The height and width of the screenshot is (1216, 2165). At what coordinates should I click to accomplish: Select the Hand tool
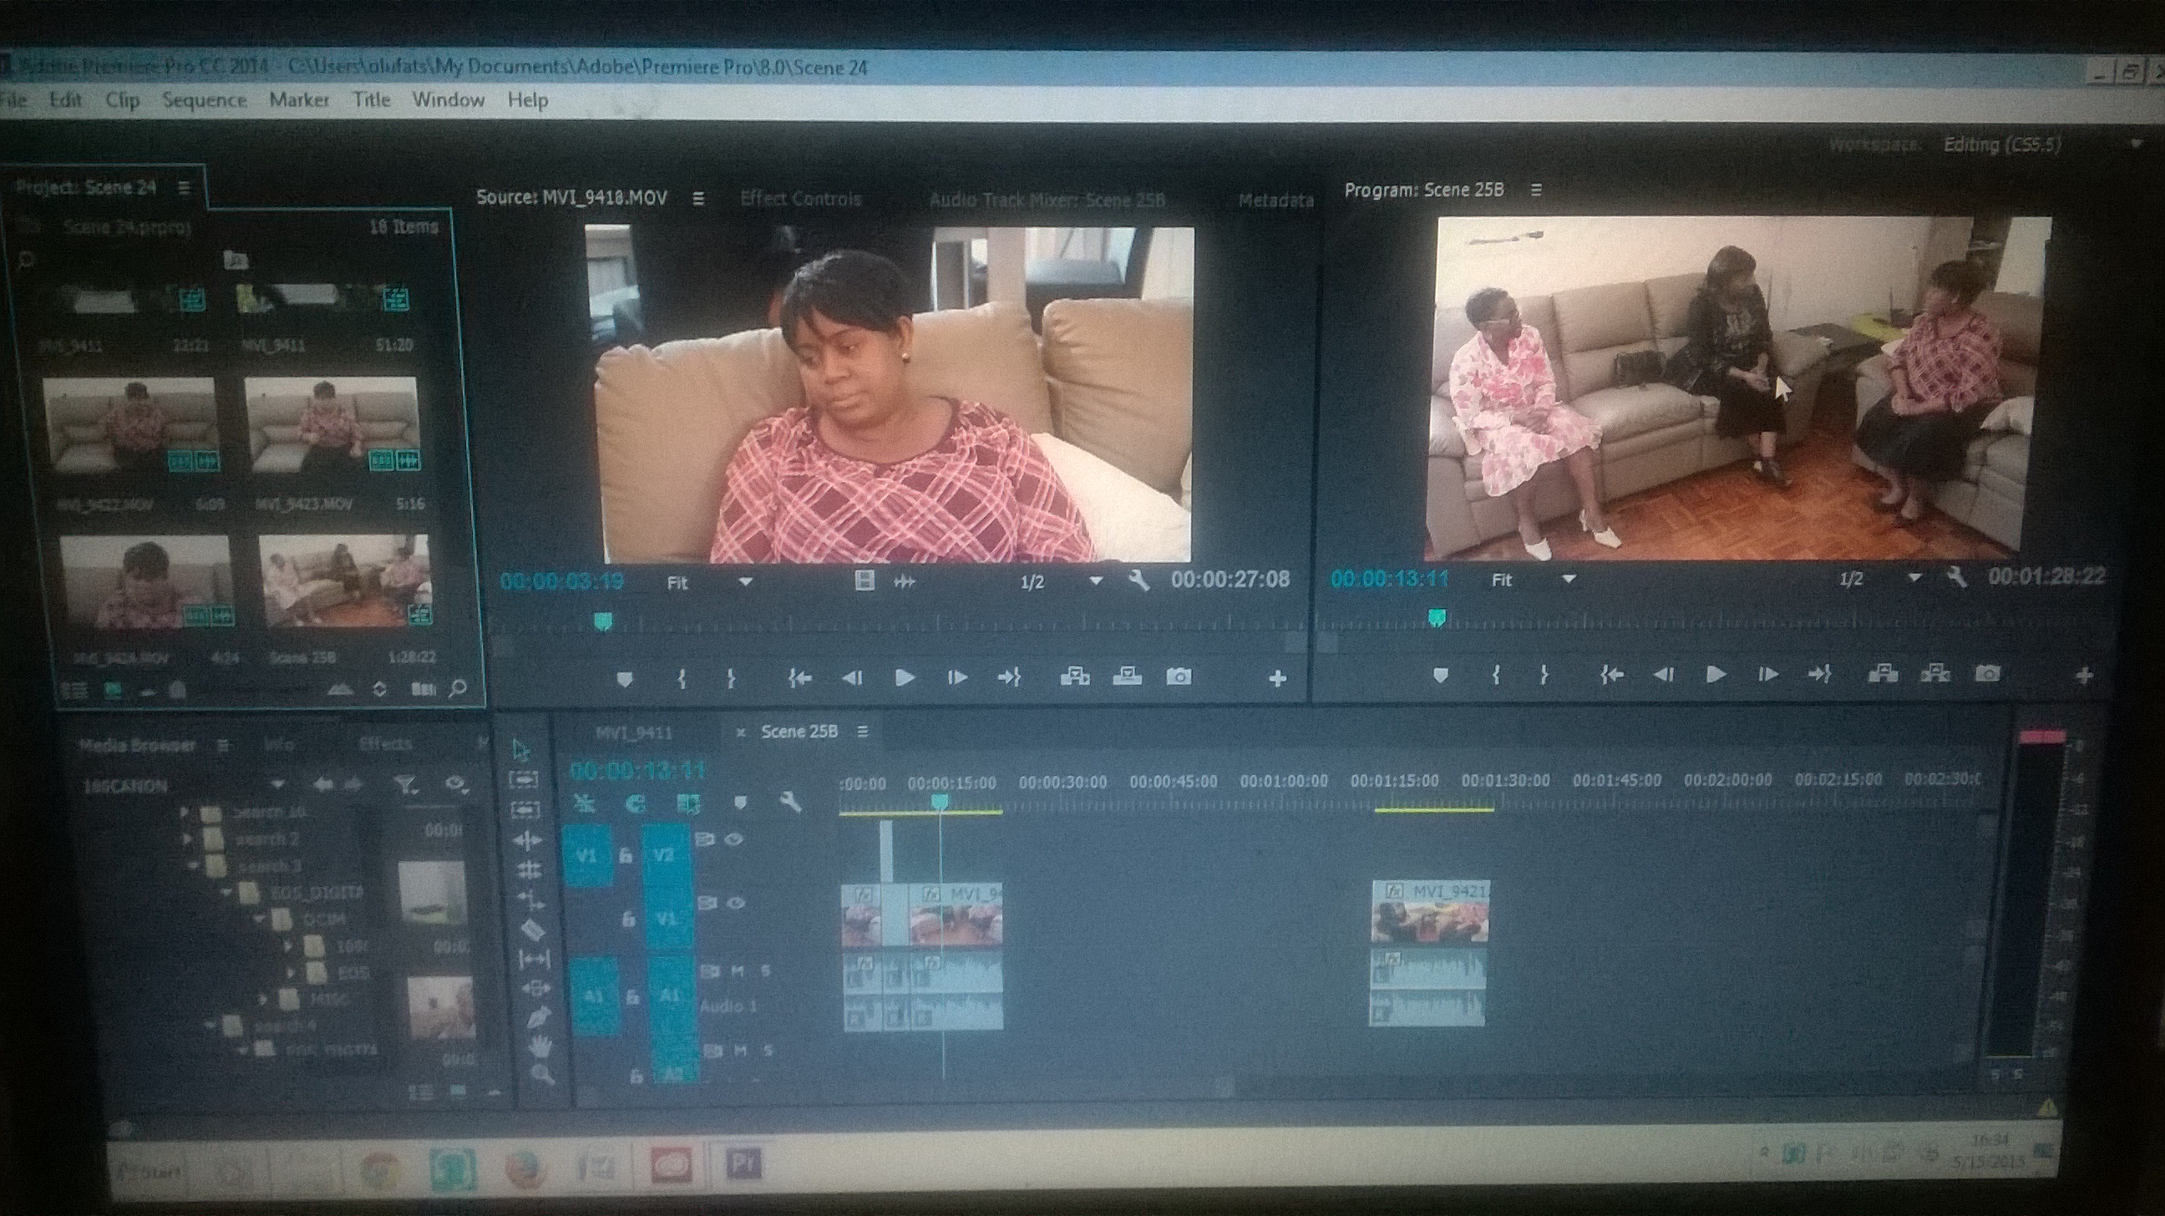[x=540, y=1046]
